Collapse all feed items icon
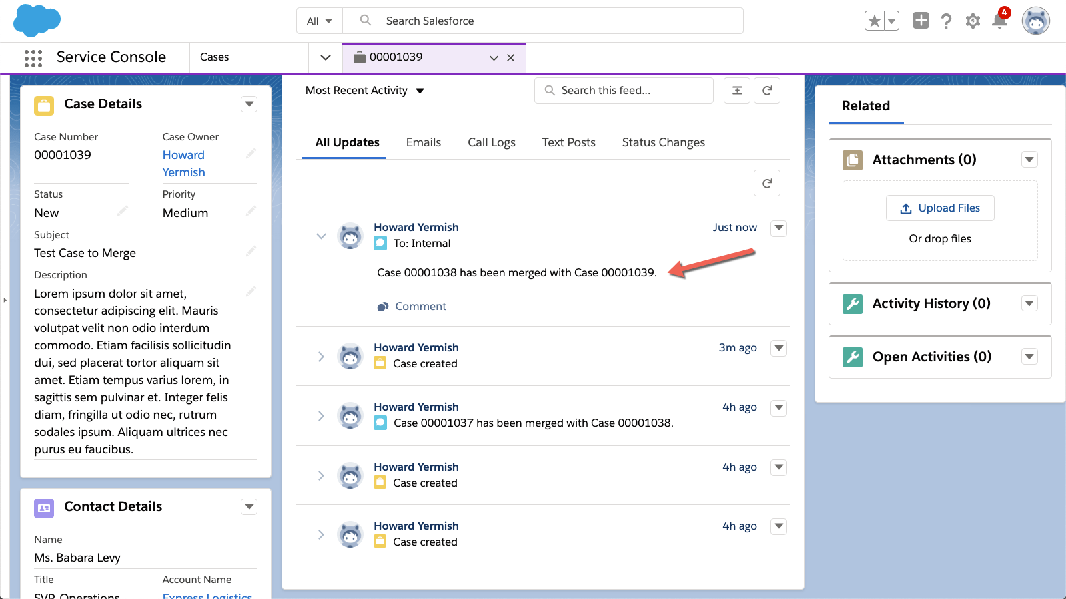The height and width of the screenshot is (599, 1066). pos(736,90)
